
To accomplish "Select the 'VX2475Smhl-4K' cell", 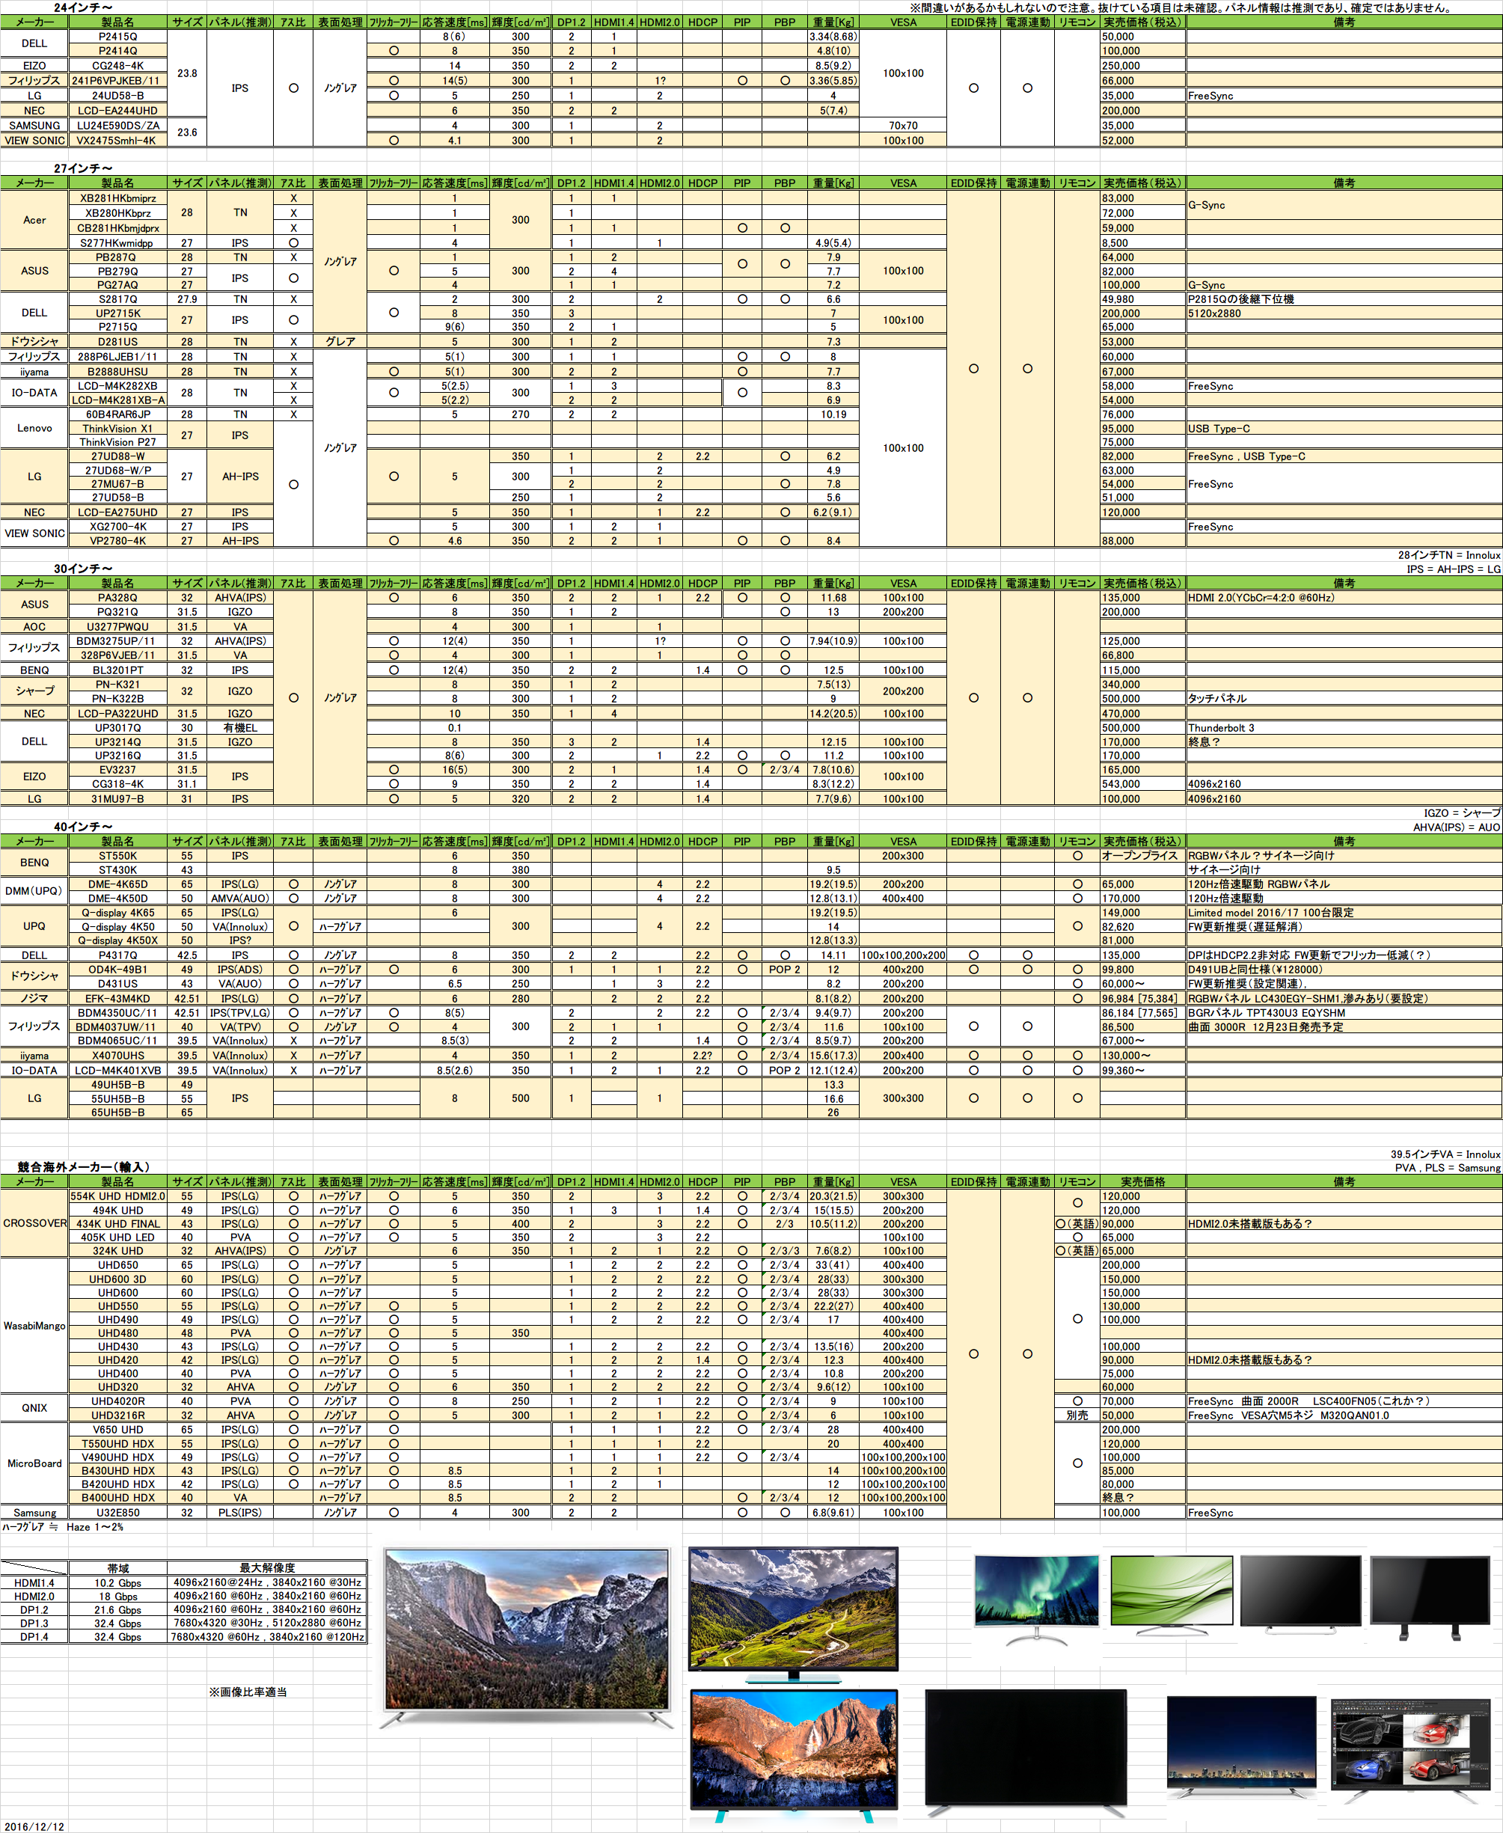I will [x=117, y=140].
